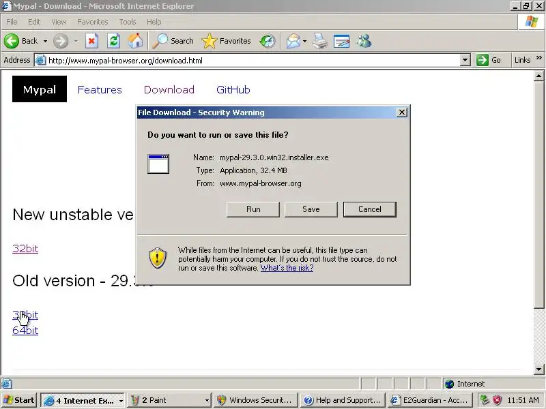Screen dimensions: 546x409
Task: Click the file name mypal-29.3.0.win32.installer.exe
Action: pyautogui.click(x=274, y=157)
